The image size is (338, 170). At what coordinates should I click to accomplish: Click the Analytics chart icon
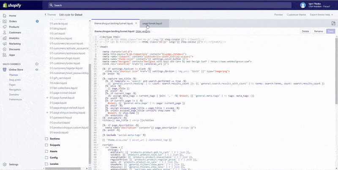[x=5, y=38]
